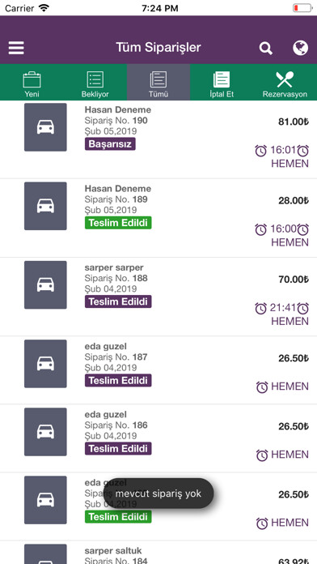Open order 186 by eda guzel
The image size is (317, 564).
coord(158,438)
